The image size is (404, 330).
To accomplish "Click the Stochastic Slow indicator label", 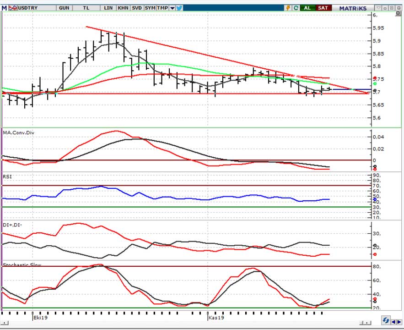I will point(22,265).
